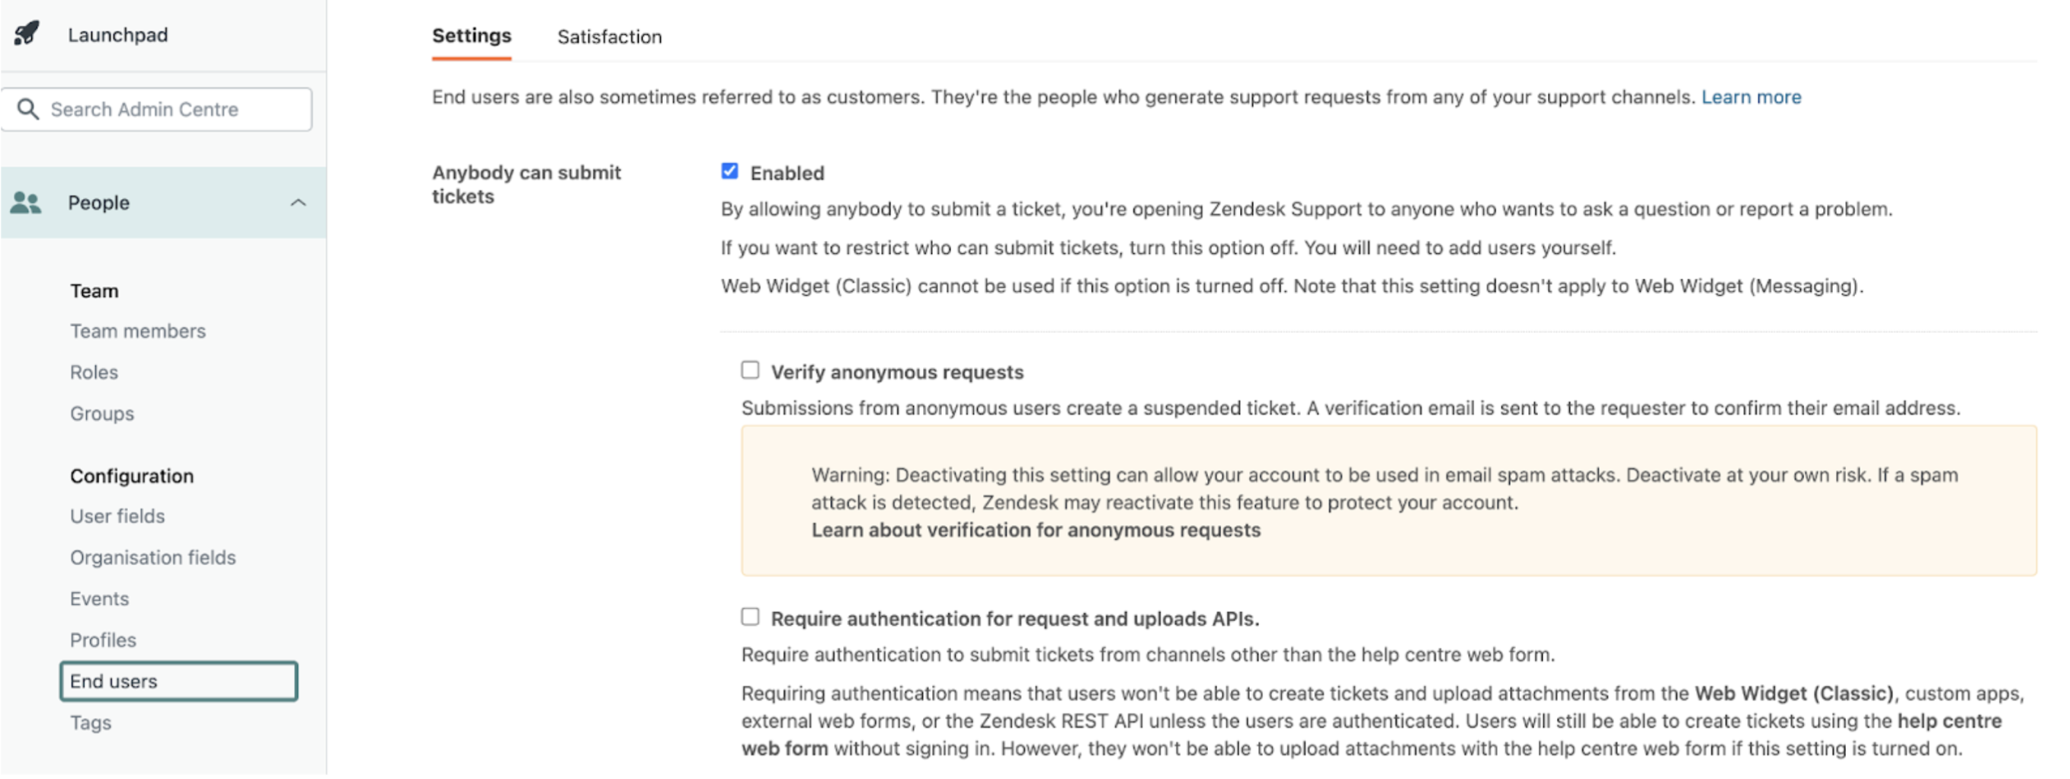Open the Learn more link
This screenshot has width=2070, height=779.
(x=1751, y=98)
